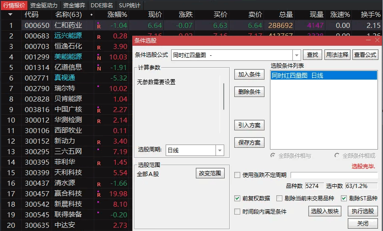Screen dimensions: 383x231
Task: Enable 剔除当前未交易品种 checkbox
Action: point(279,198)
